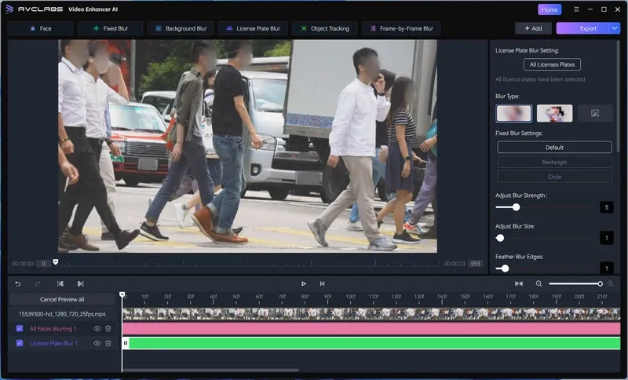Uncheck the License Plate Blur 1 checkbox

(19, 343)
